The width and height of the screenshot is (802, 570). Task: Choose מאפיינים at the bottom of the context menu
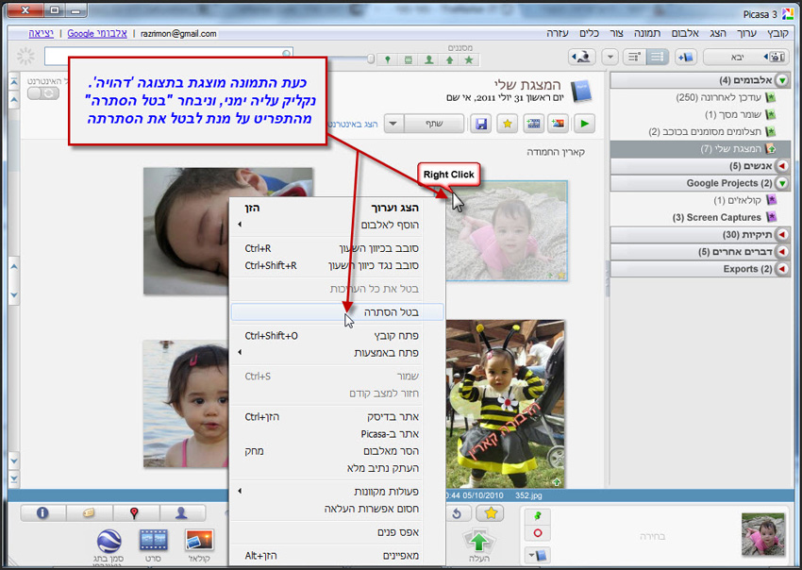[338, 556]
